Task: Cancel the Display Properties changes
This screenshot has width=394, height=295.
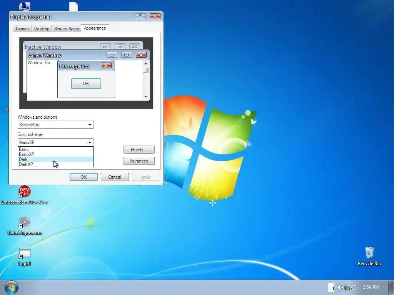Action: click(115, 177)
